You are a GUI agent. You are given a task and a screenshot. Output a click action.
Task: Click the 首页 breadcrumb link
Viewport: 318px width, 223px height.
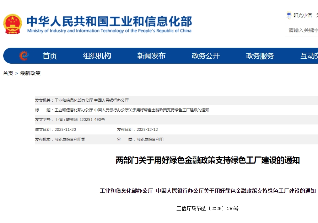pyautogui.click(x=8, y=73)
